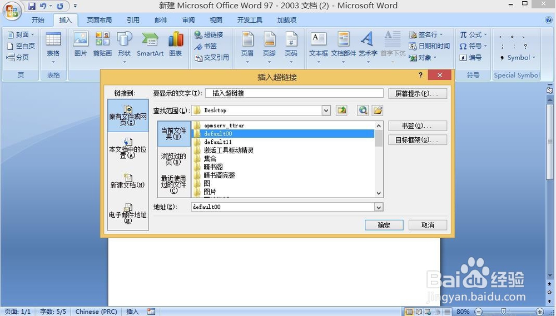Redo using quick access toolbar icon

tap(60, 6)
